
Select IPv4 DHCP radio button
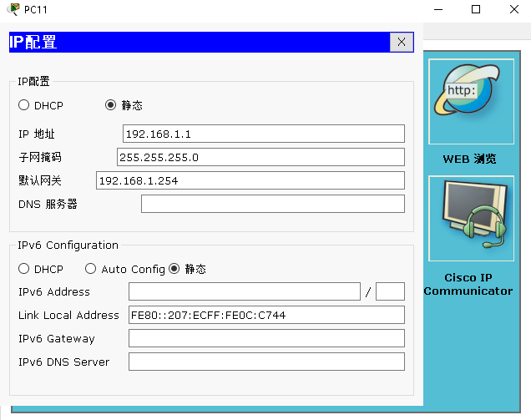click(23, 105)
